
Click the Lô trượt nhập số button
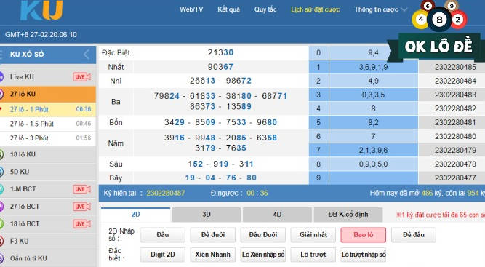click(364, 255)
